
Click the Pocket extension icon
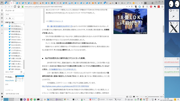(x=151, y=7)
